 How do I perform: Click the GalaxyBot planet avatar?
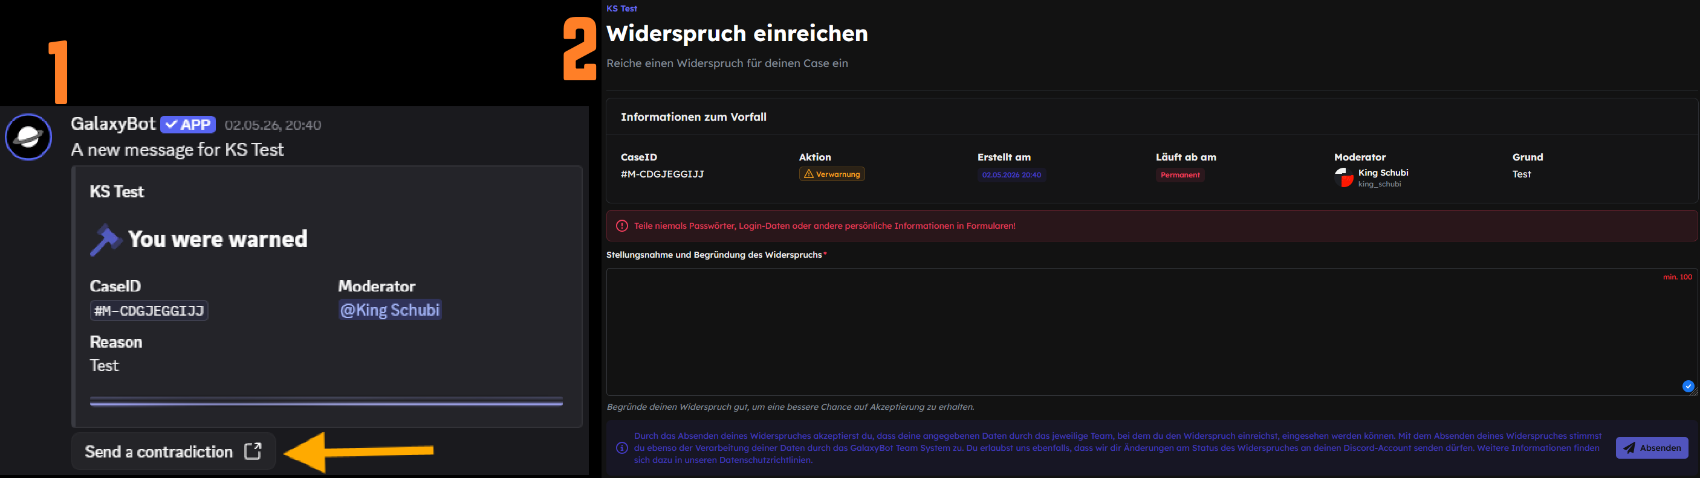28,137
